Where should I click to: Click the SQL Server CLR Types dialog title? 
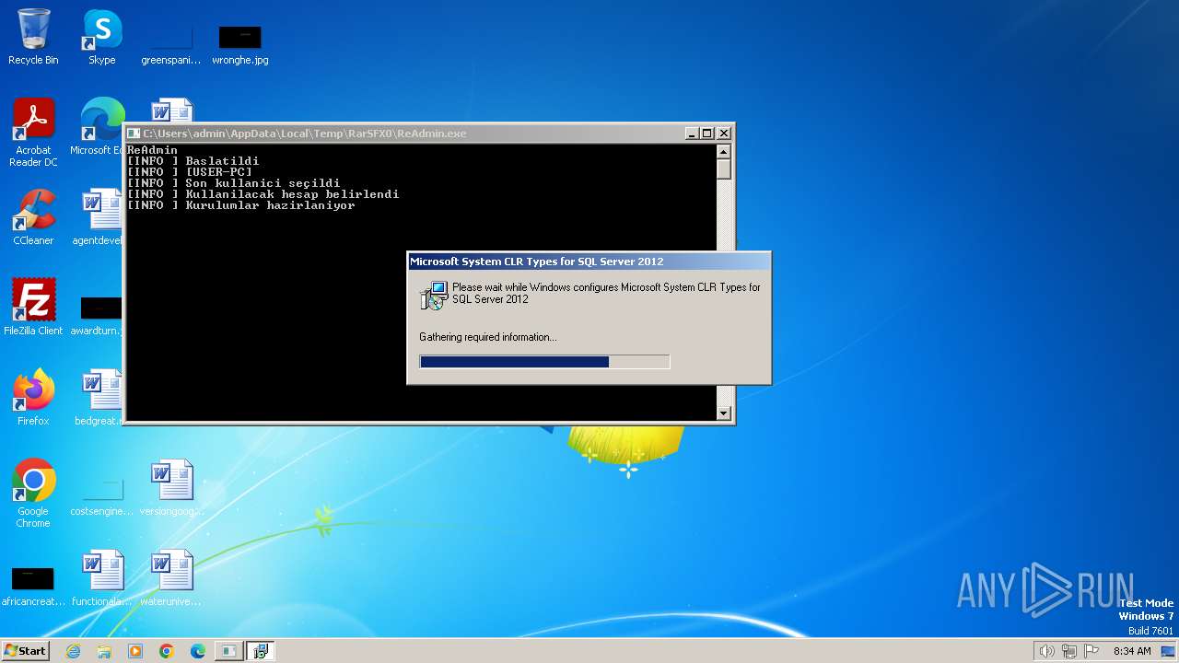click(537, 262)
